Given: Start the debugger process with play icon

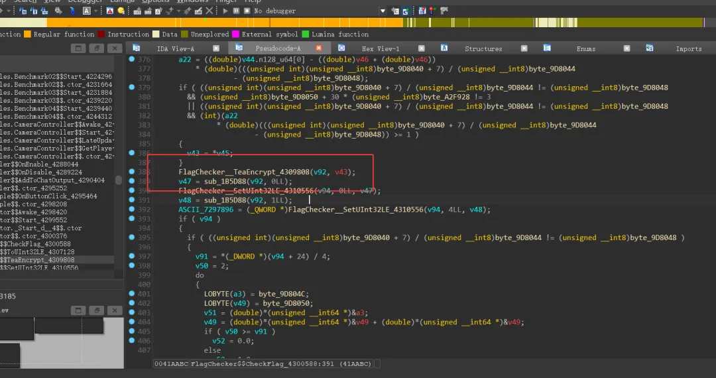Looking at the screenshot, I should (225, 11).
